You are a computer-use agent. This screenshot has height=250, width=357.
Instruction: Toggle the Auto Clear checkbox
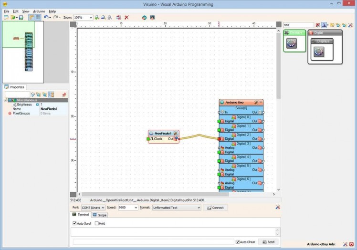coord(238,242)
